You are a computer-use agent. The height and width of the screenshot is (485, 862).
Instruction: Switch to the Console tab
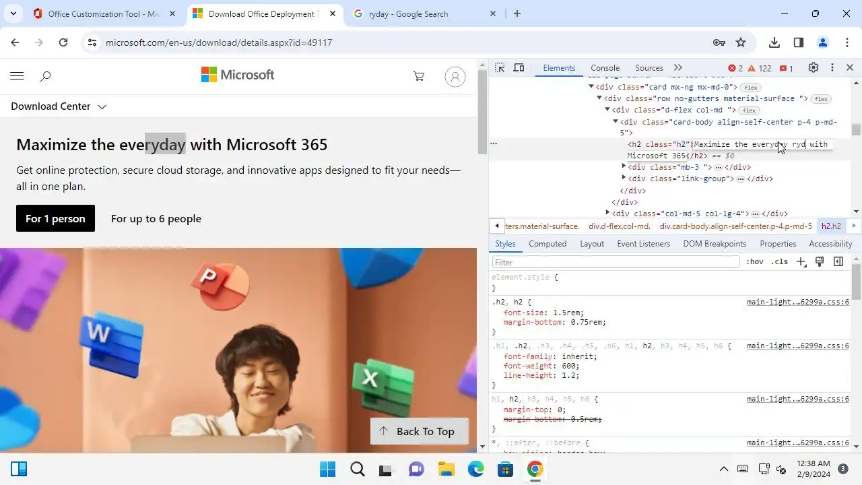605,68
